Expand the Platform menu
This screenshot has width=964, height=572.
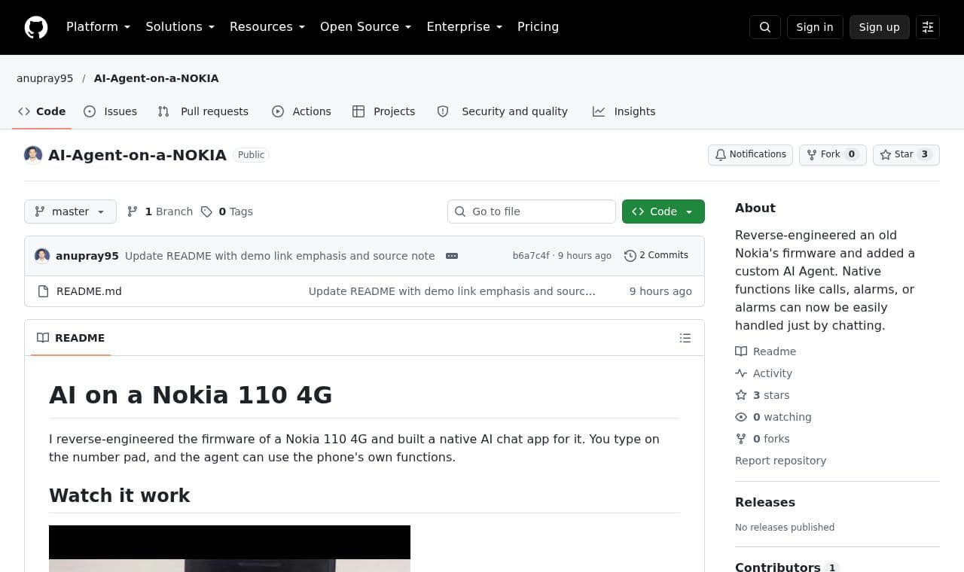(98, 27)
